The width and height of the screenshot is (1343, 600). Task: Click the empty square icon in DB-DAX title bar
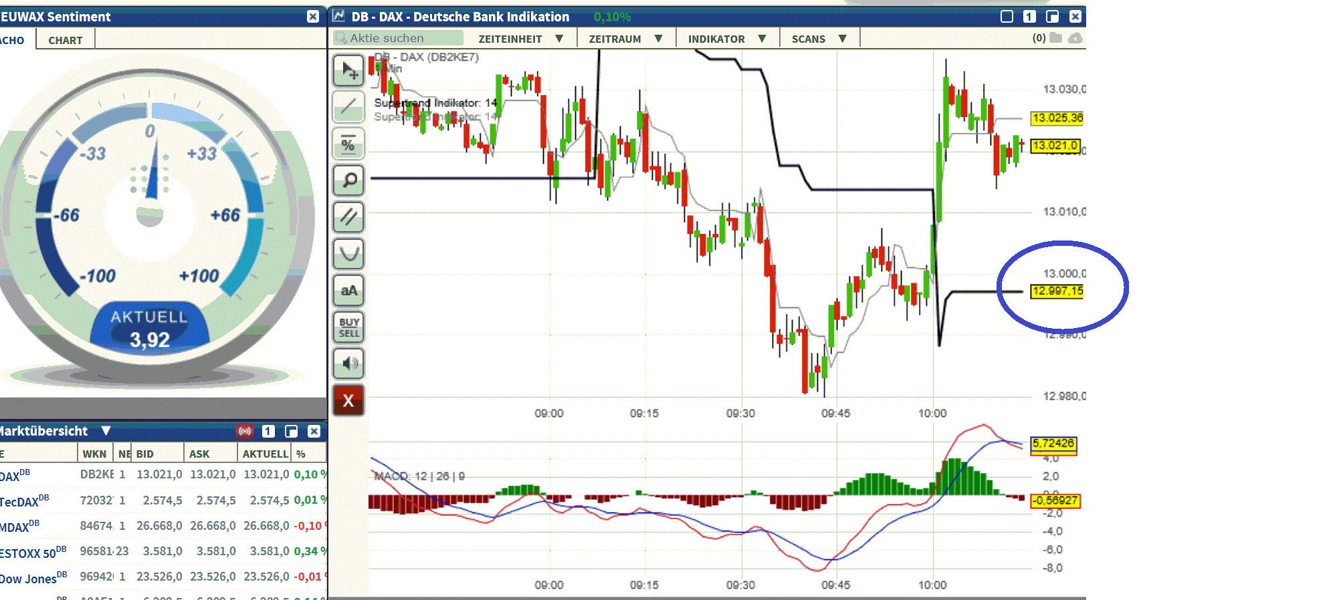point(1007,17)
